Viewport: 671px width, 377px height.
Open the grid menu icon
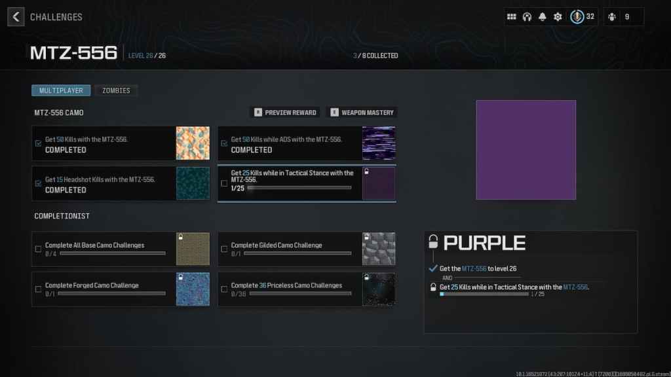512,16
